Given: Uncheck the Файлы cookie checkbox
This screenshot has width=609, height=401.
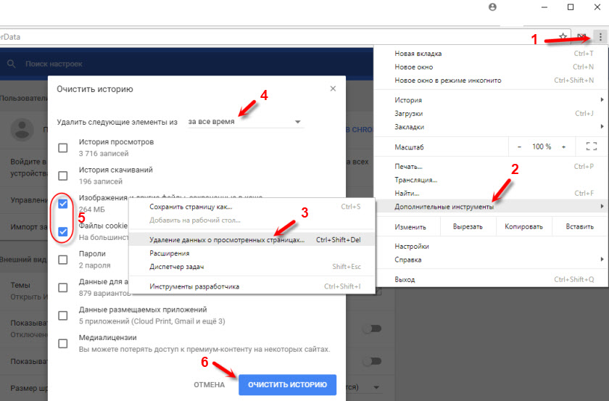Looking at the screenshot, I should 63,232.
